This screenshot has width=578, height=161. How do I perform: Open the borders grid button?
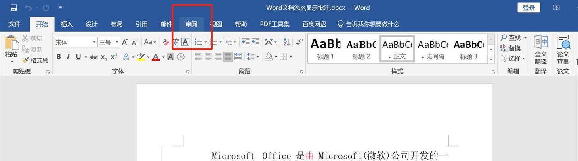(x=283, y=57)
